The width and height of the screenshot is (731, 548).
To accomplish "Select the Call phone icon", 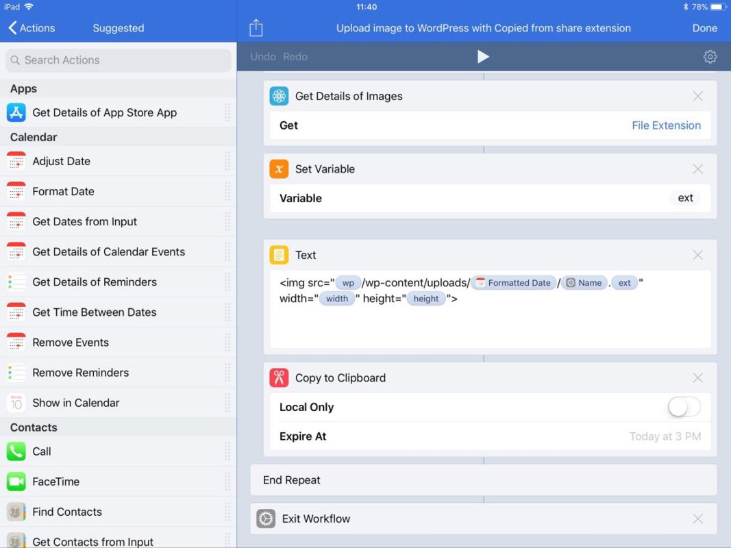I will tap(16, 451).
